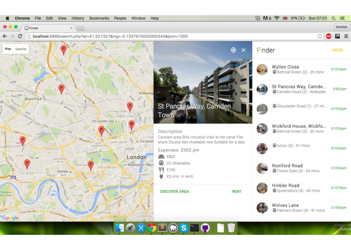Click the £1080pm price for Wolves Lane
This screenshot has width=351, height=250.
[339, 207]
